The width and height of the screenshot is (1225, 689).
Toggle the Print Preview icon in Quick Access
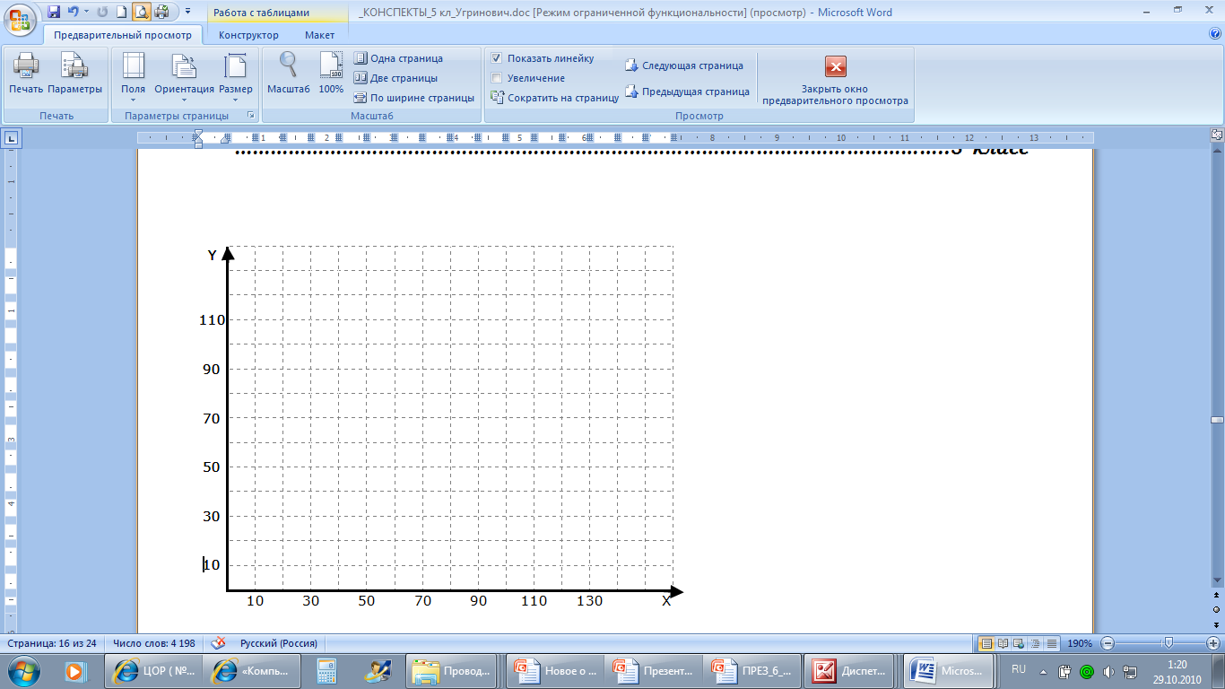[142, 12]
